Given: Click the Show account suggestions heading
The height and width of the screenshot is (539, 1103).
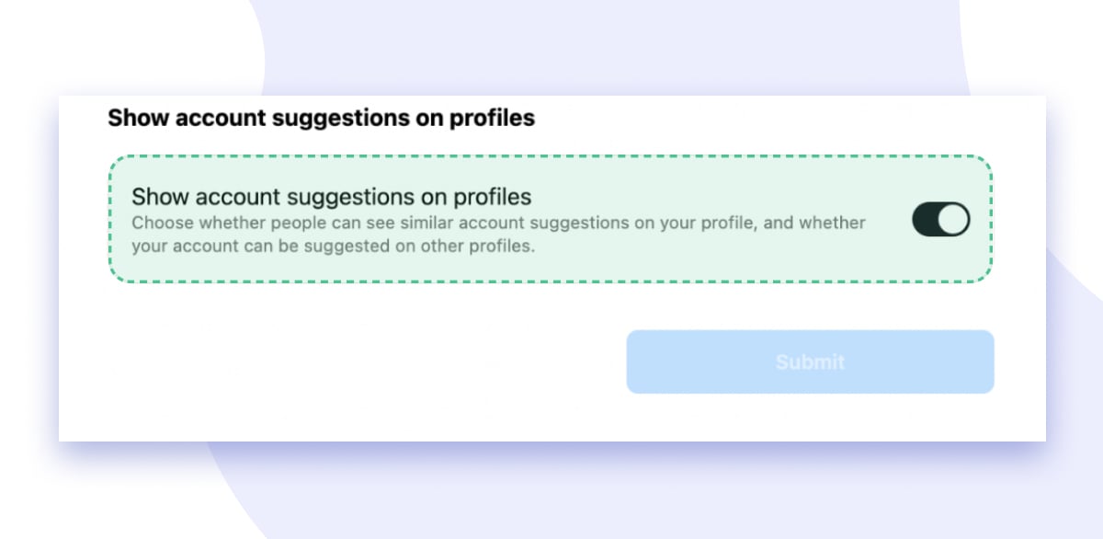Looking at the screenshot, I should click(x=323, y=118).
